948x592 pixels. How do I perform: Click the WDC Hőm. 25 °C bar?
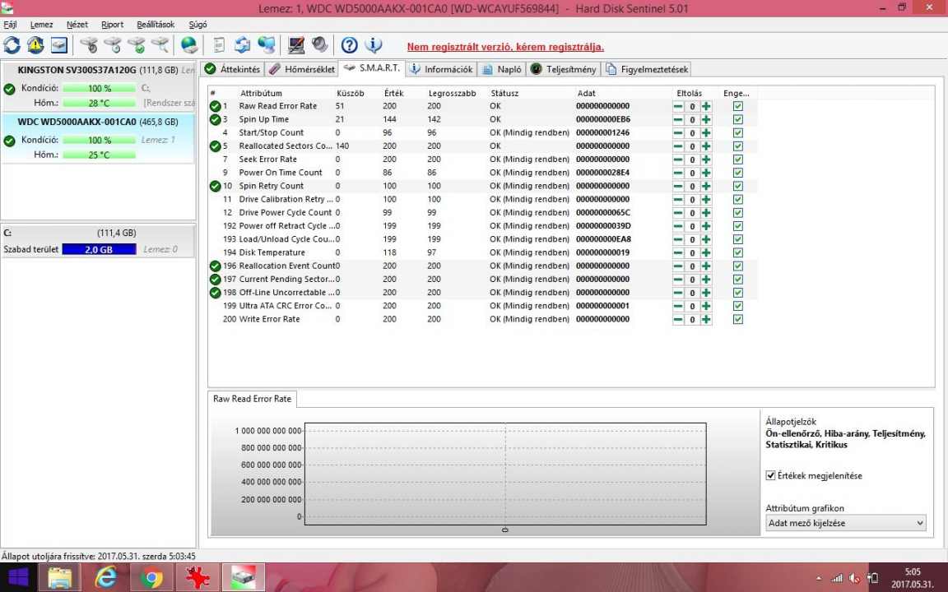click(x=99, y=155)
